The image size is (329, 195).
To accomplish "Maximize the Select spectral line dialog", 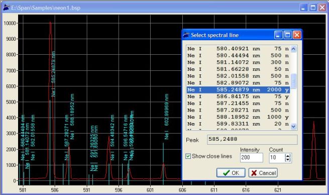I will click(287, 35).
